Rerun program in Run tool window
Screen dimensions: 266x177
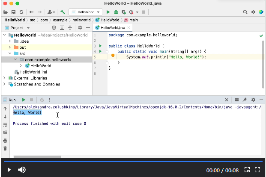pyautogui.click(x=24, y=100)
